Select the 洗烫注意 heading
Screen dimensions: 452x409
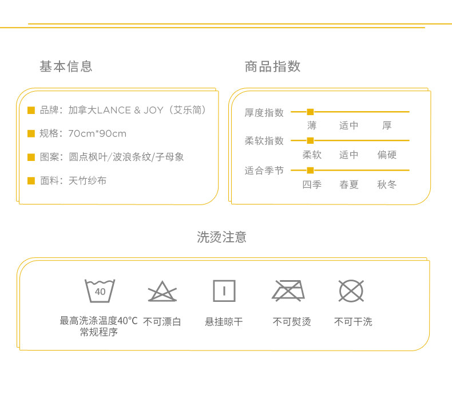point(221,237)
